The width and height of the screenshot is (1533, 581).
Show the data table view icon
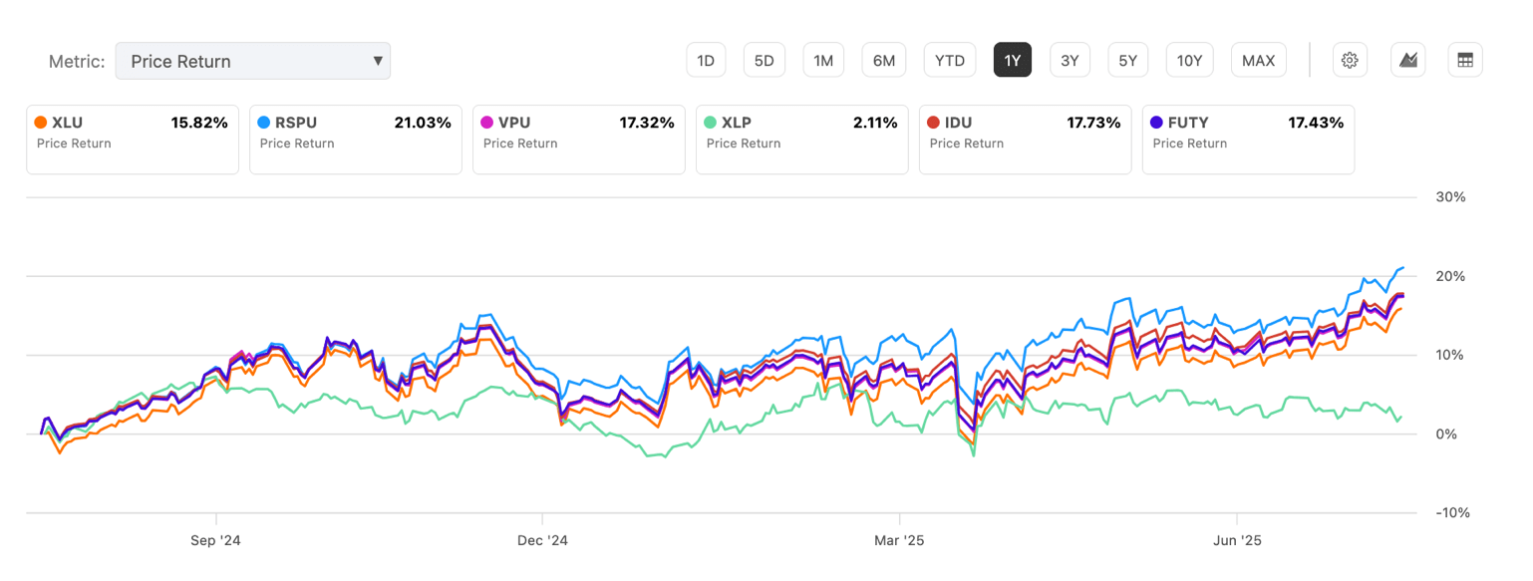1465,61
